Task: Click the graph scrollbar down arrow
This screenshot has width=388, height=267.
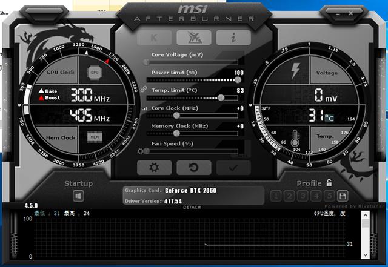Action: click(366, 255)
